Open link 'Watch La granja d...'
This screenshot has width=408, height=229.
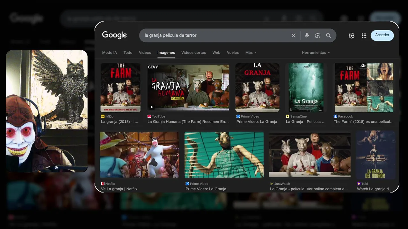pos(375,189)
